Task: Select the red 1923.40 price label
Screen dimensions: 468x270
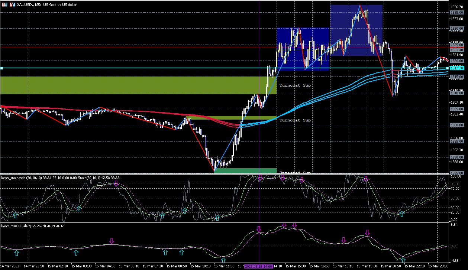Action: point(456,50)
